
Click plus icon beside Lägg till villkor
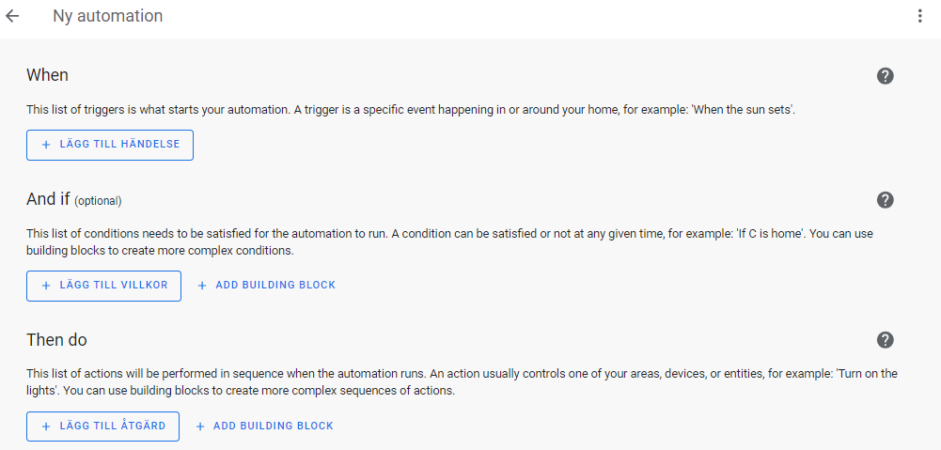tap(46, 286)
